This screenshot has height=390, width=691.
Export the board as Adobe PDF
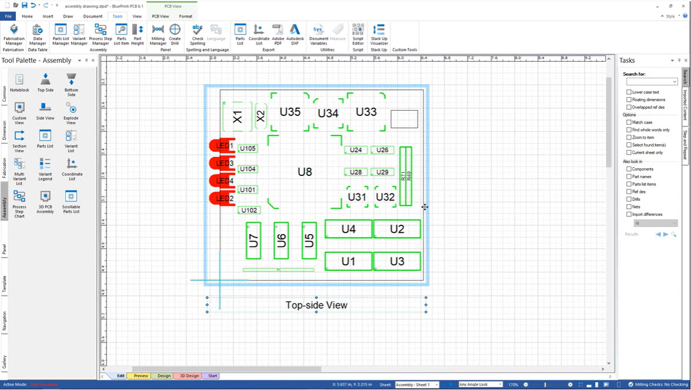tap(278, 34)
